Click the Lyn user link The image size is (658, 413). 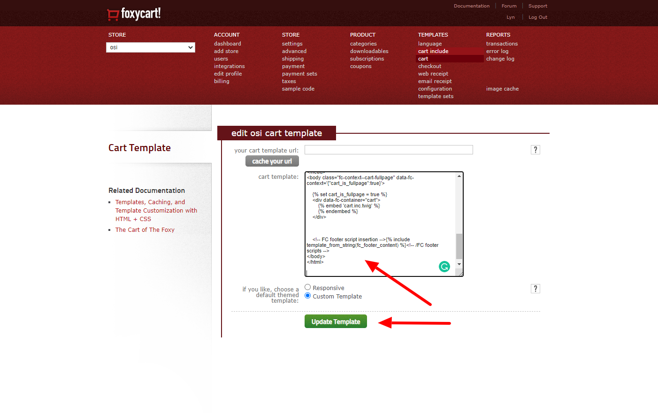511,17
